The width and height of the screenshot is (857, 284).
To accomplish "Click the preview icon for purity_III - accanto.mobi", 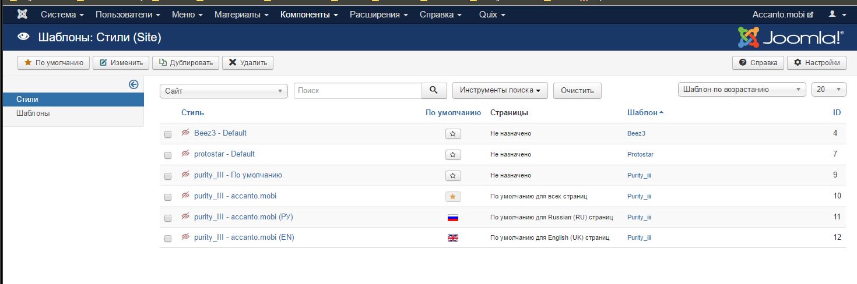I will tap(186, 196).
